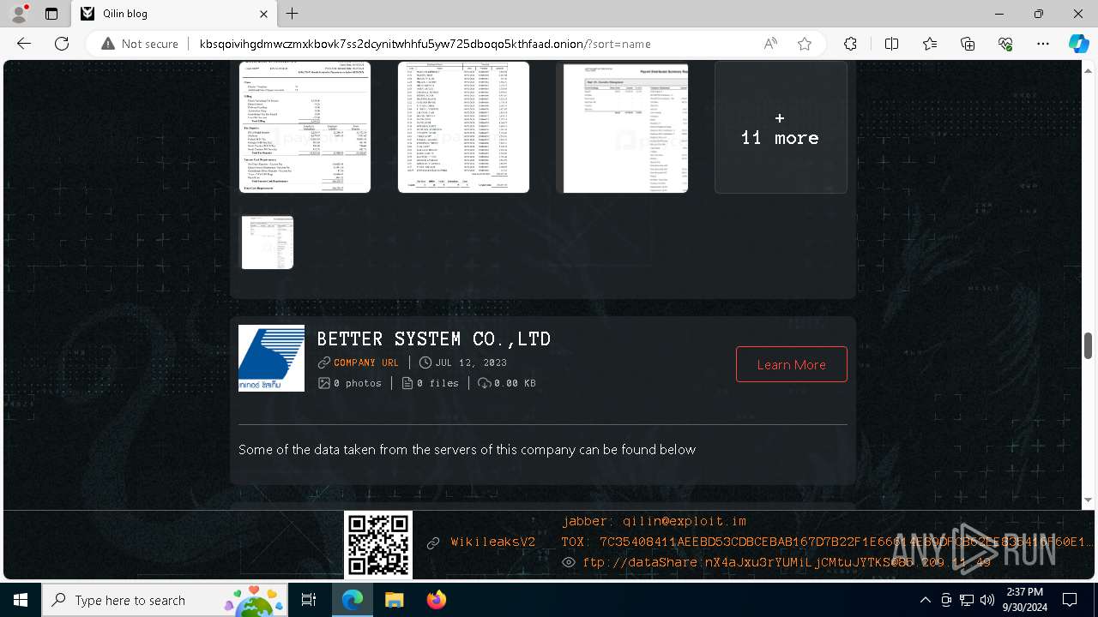
Task: Click the TOX ID text
Action: pos(828,542)
